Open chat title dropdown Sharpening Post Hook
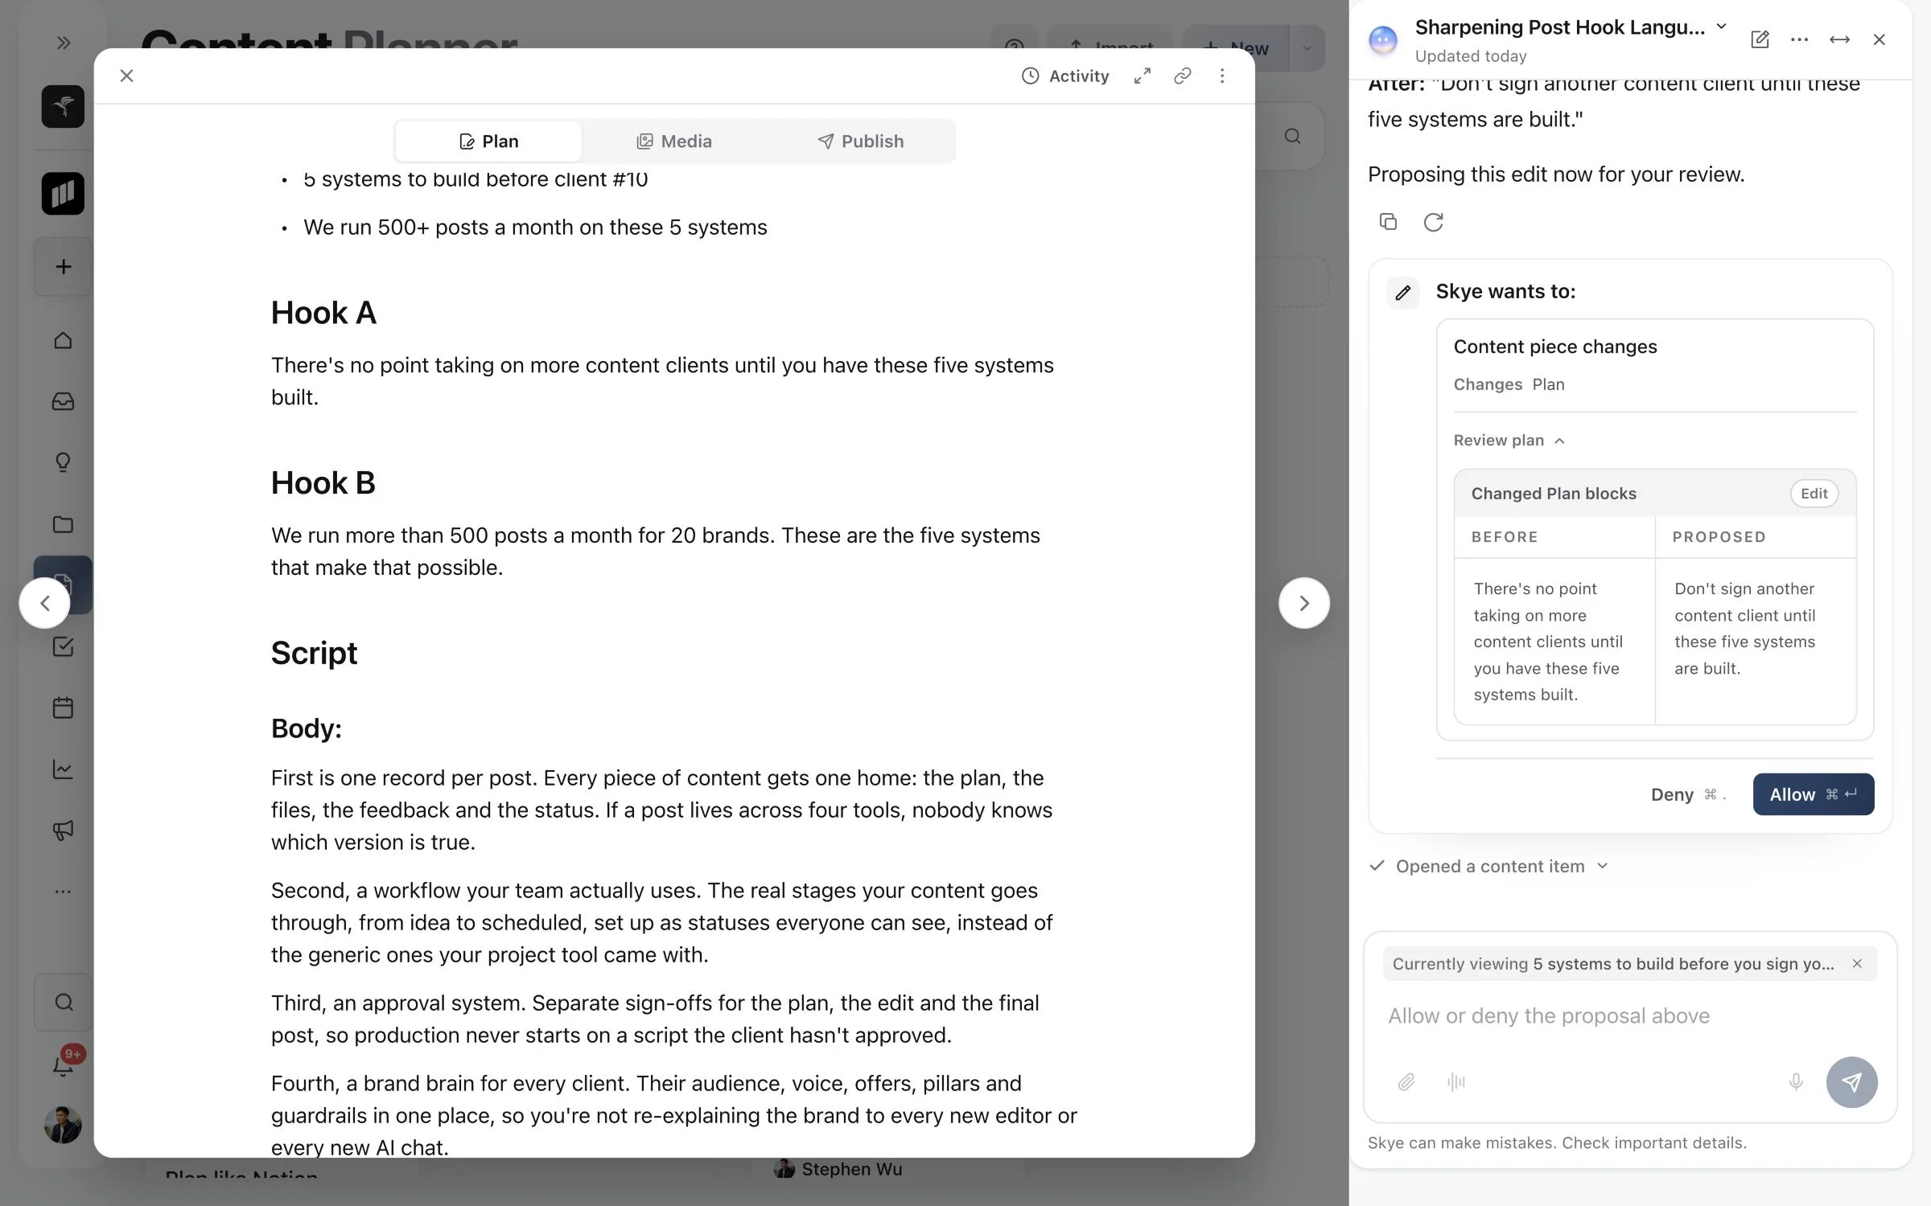The image size is (1931, 1206). coord(1571,27)
